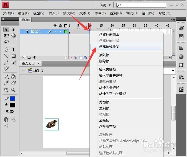The width and height of the screenshot is (187, 157).
Task: Select the Subselection tool
Action: (13, 29)
